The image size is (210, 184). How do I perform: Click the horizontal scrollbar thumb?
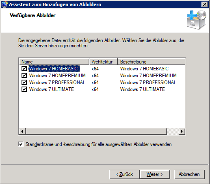(x=96, y=131)
